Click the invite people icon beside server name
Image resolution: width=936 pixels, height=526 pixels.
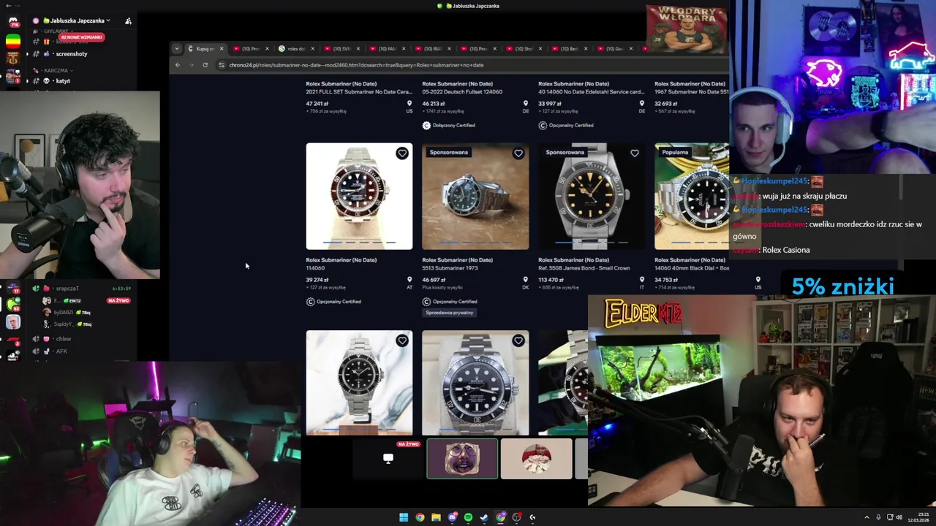coord(128,20)
